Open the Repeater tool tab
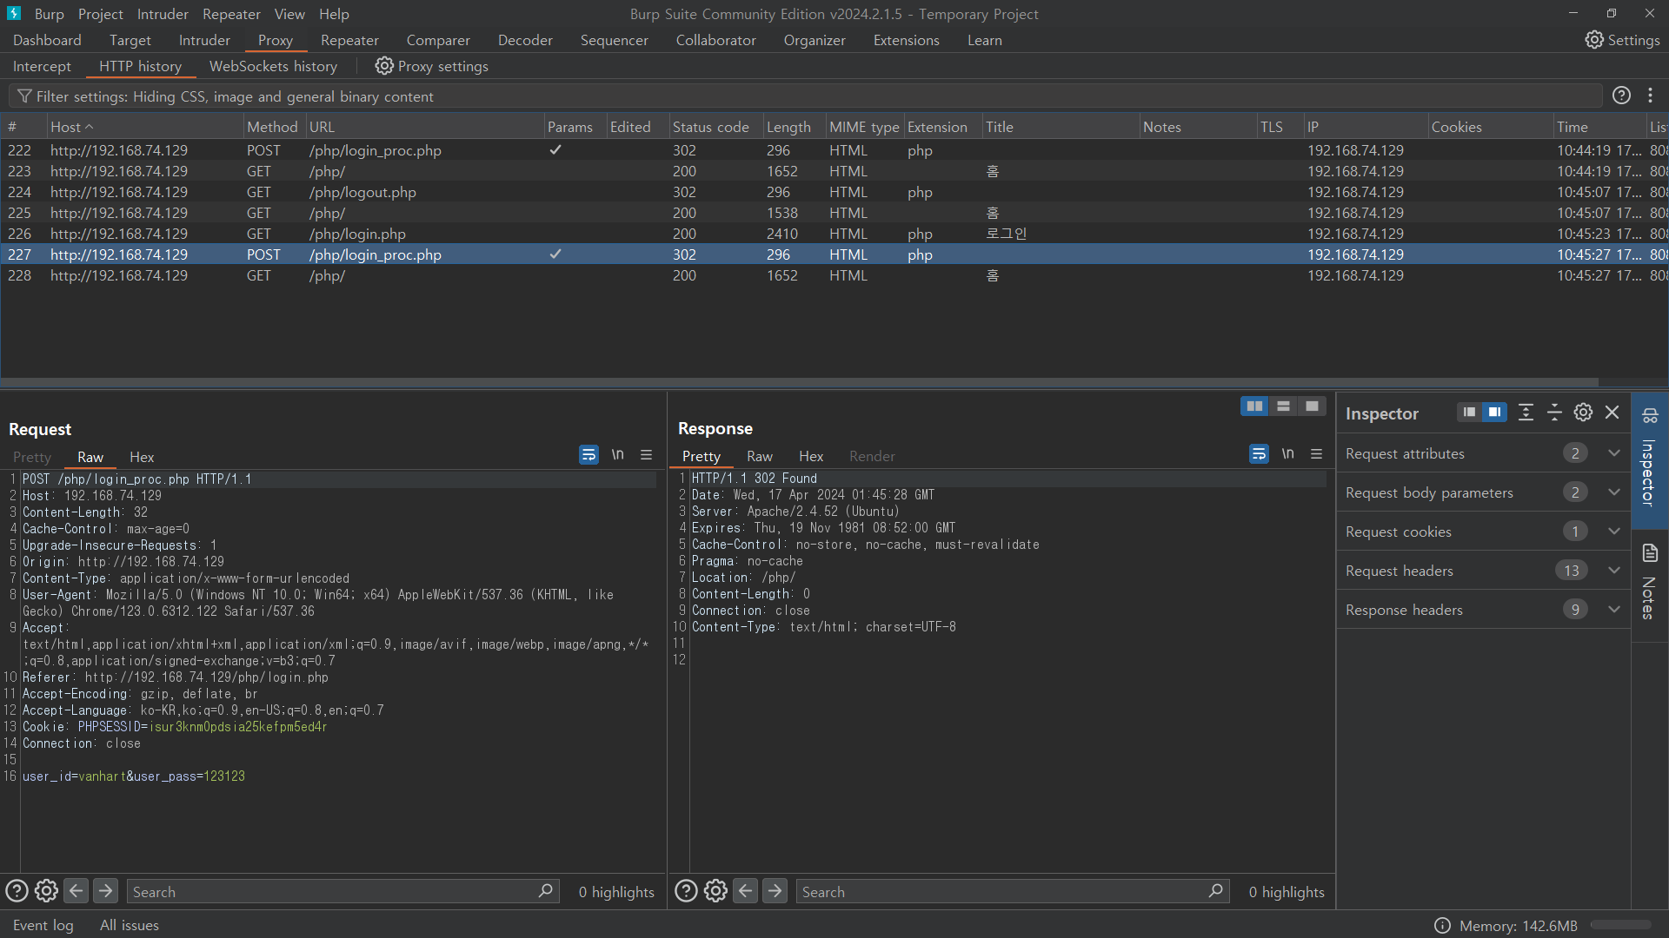This screenshot has height=938, width=1669. coord(349,40)
